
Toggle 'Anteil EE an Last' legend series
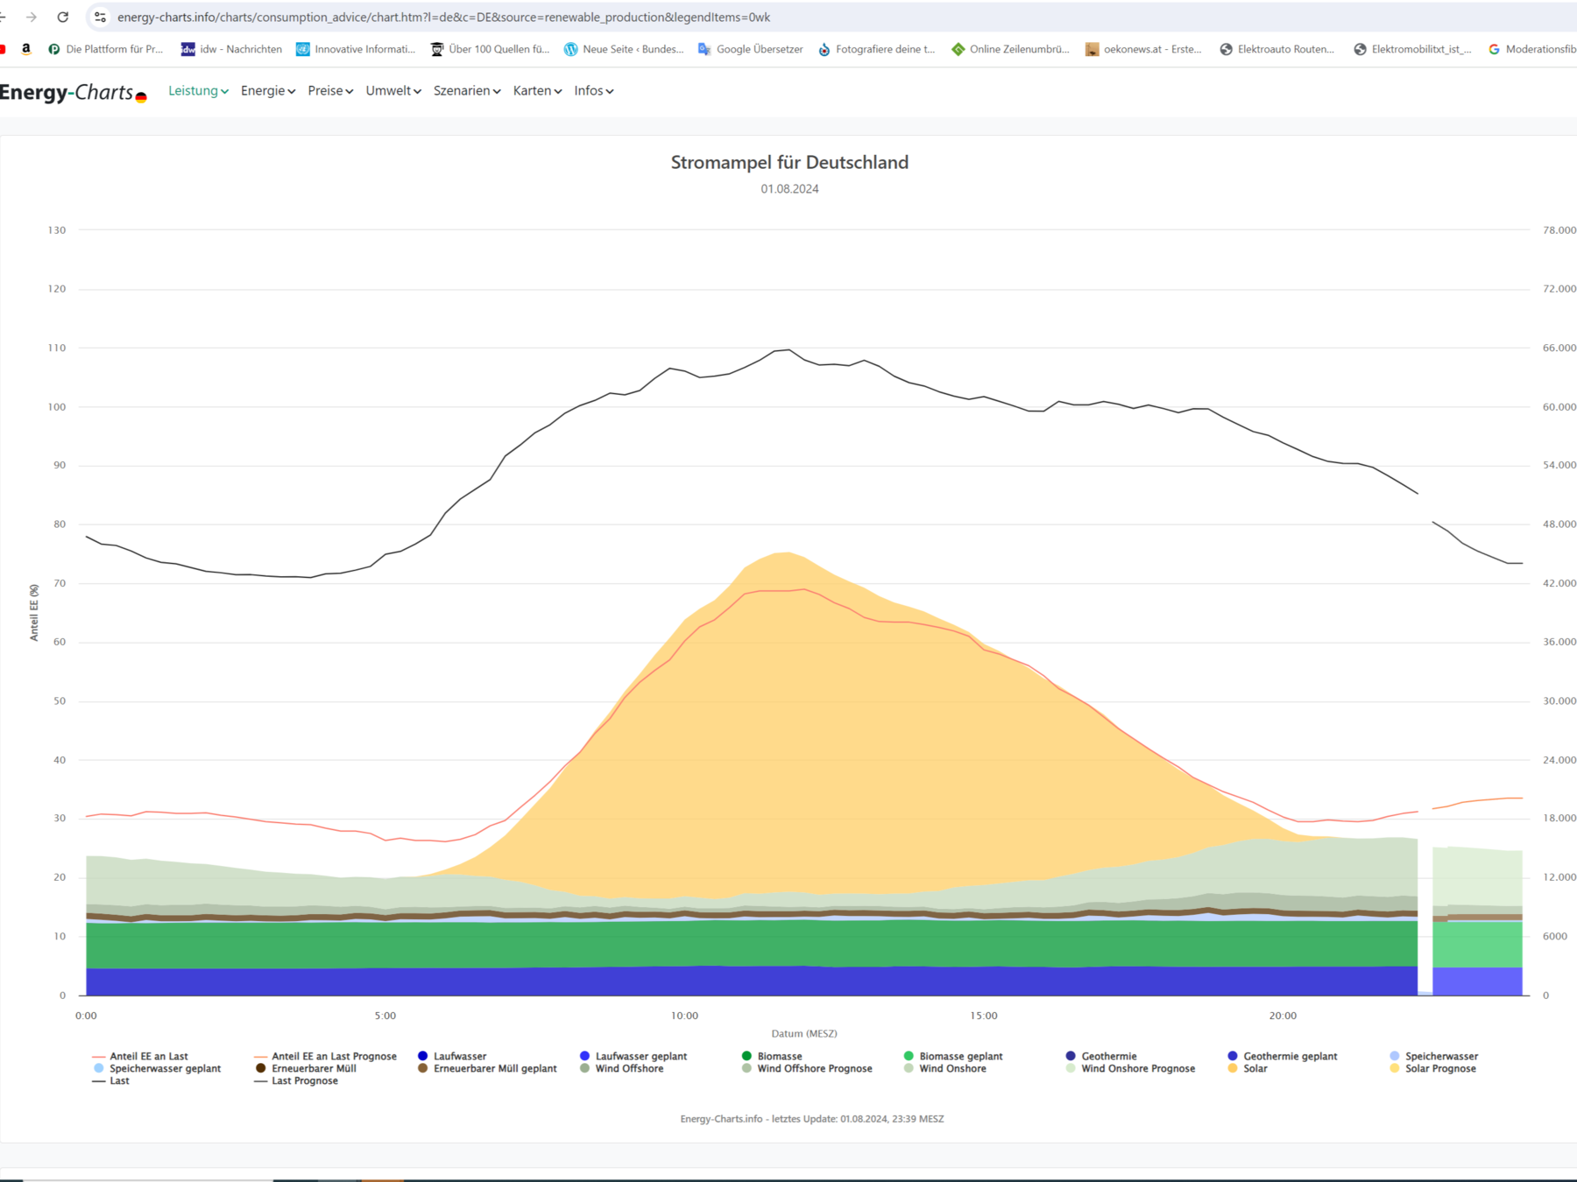(x=140, y=1057)
